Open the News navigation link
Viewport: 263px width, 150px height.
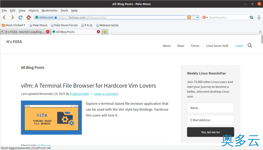[x=180, y=46]
